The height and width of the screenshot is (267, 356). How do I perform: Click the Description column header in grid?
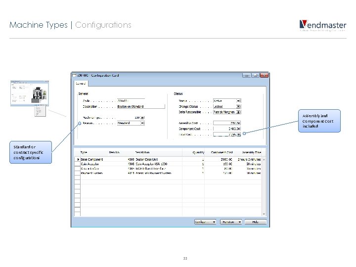click(142, 152)
